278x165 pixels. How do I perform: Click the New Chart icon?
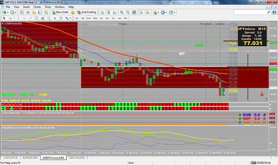[x=4, y=12]
